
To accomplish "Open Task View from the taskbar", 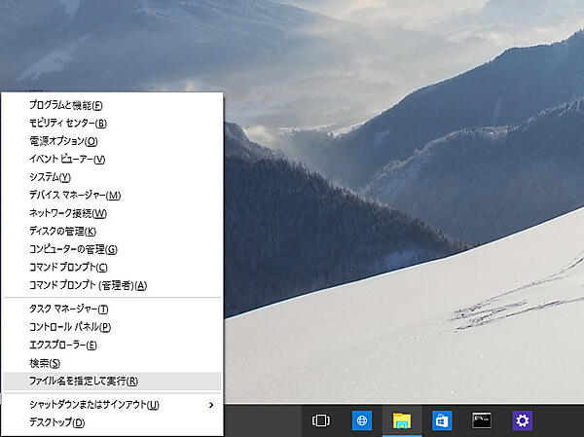I will coord(320,420).
